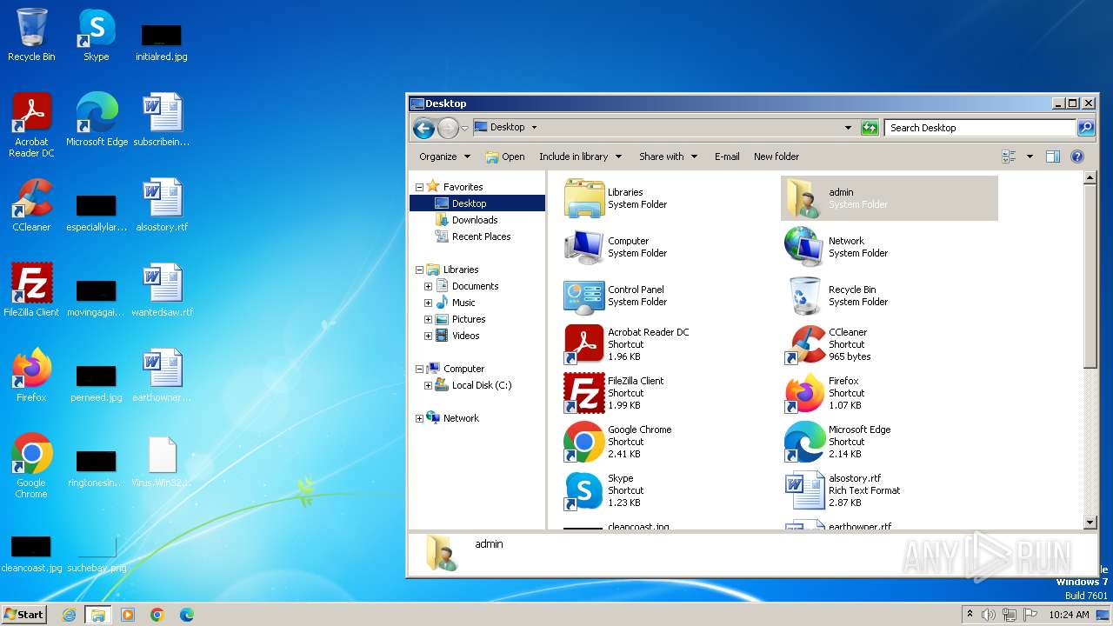Open the Windows Start menu
This screenshot has height=626, width=1113.
(23, 614)
